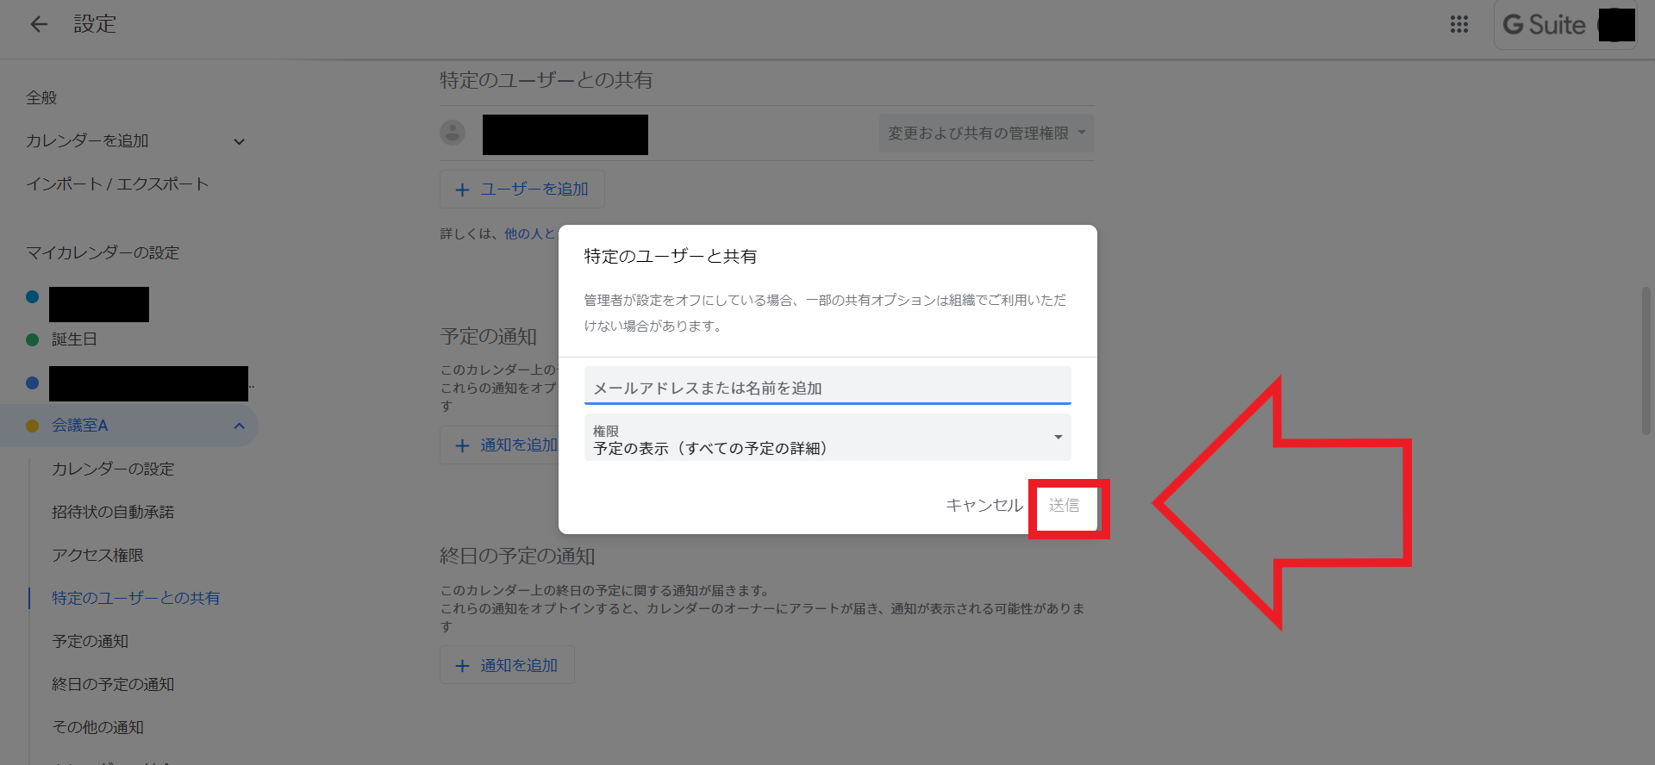1655x765 pixels.
Task: Open その他の通知 in sidebar
Action: 97,727
